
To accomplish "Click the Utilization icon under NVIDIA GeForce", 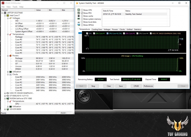I will click(x=10, y=106).
